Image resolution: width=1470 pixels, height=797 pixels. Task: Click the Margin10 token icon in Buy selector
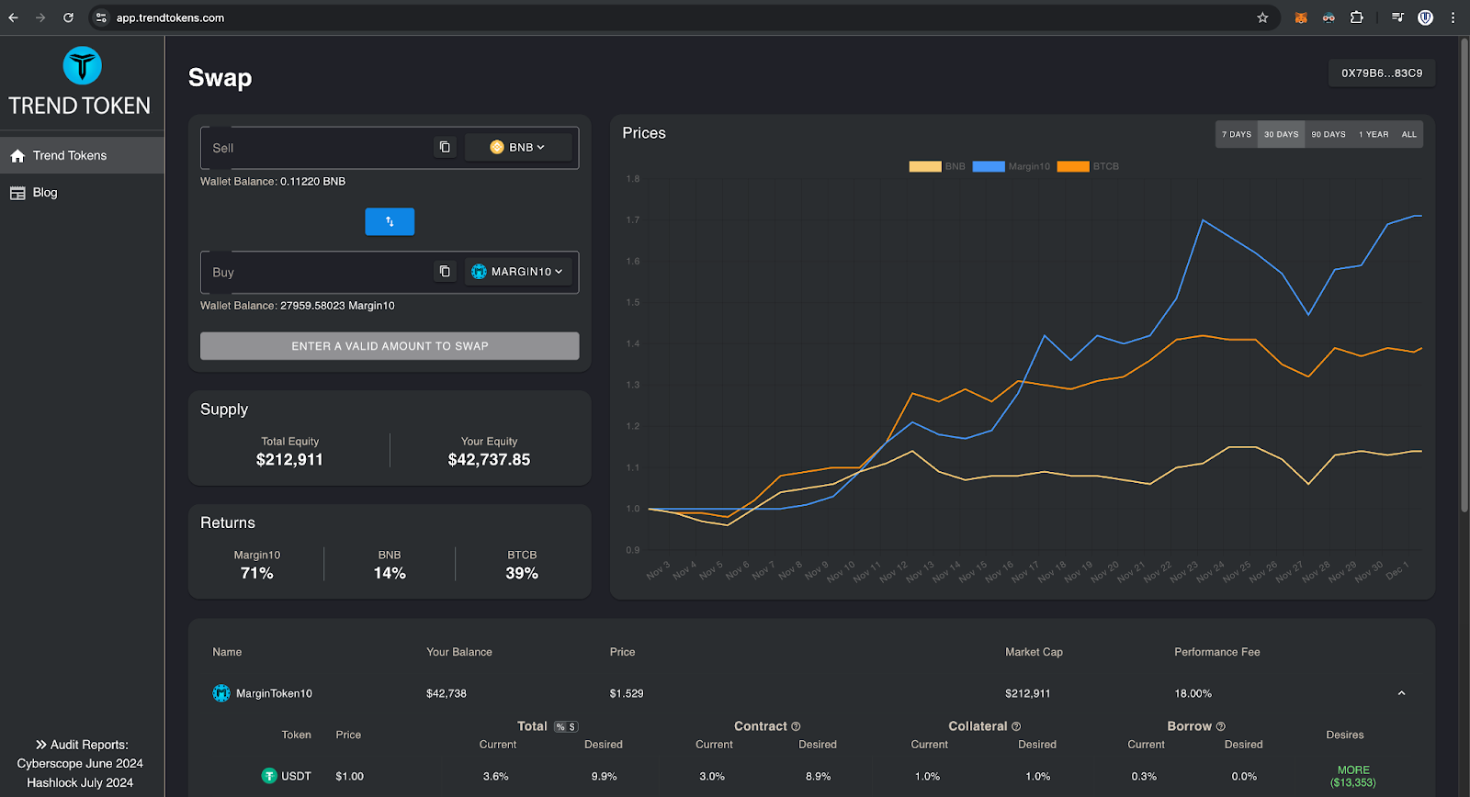pos(479,272)
